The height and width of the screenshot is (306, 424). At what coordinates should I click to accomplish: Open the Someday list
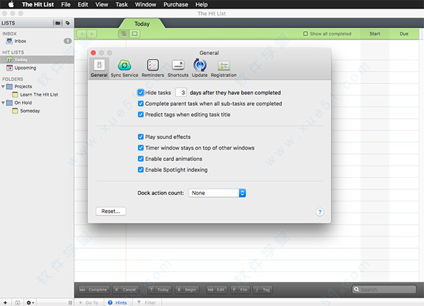(37, 111)
